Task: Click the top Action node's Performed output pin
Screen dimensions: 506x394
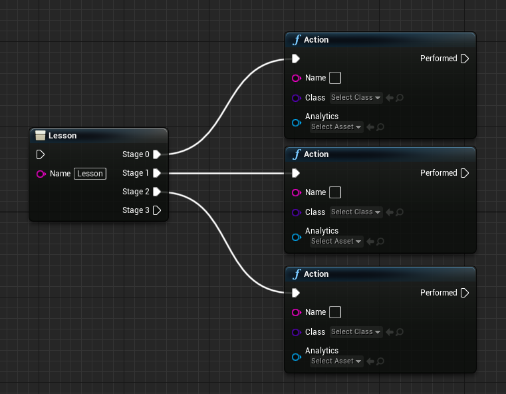Action: coord(465,59)
